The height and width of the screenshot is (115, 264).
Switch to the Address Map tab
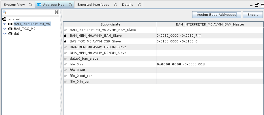click(x=54, y=5)
